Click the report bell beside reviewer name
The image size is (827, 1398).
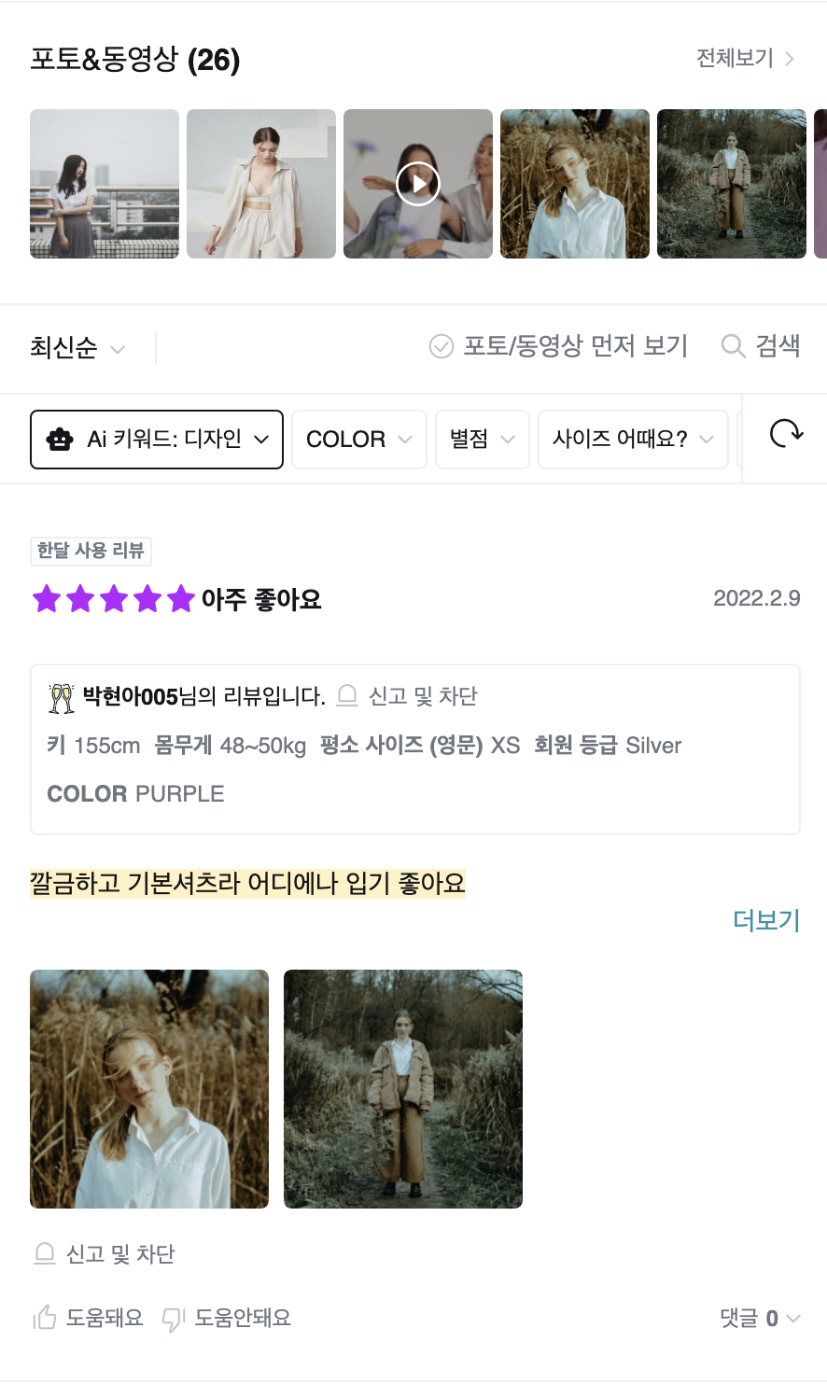(x=347, y=695)
